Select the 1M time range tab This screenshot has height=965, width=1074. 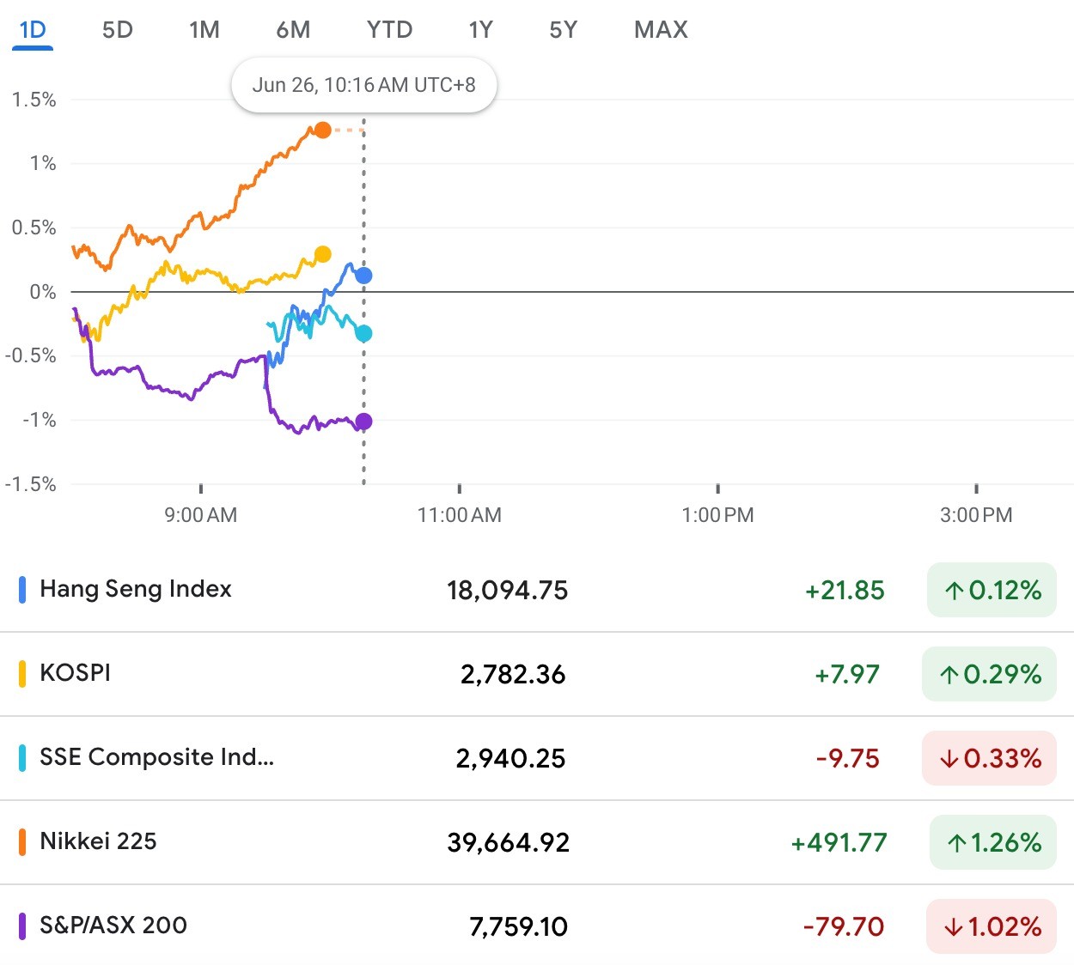(x=204, y=30)
